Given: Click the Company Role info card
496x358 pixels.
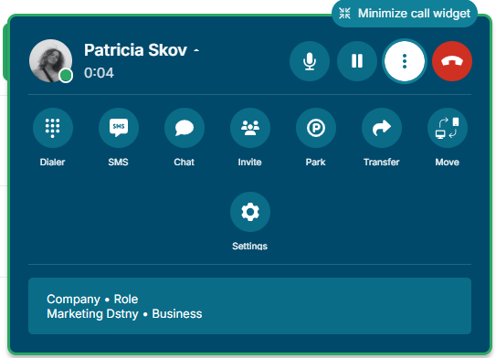Looking at the screenshot, I should (249, 306).
